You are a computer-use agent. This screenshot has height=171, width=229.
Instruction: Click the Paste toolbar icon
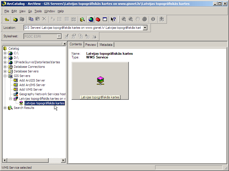coord(38,19)
